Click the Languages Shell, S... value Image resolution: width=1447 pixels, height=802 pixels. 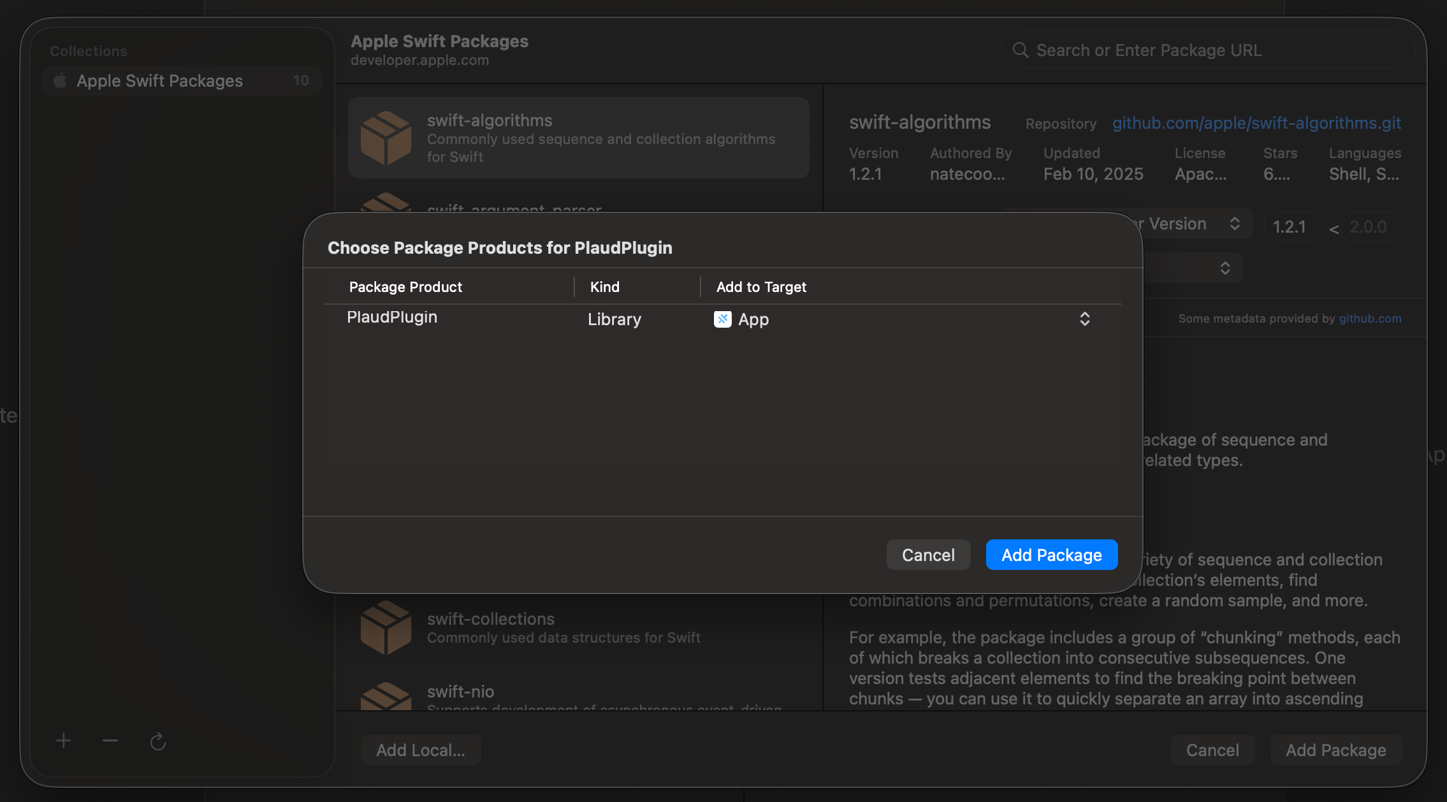click(1364, 174)
